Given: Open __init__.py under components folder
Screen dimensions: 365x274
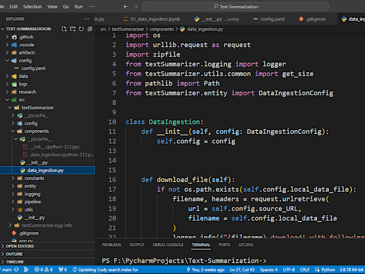Looking at the screenshot, I should [x=38, y=162].
